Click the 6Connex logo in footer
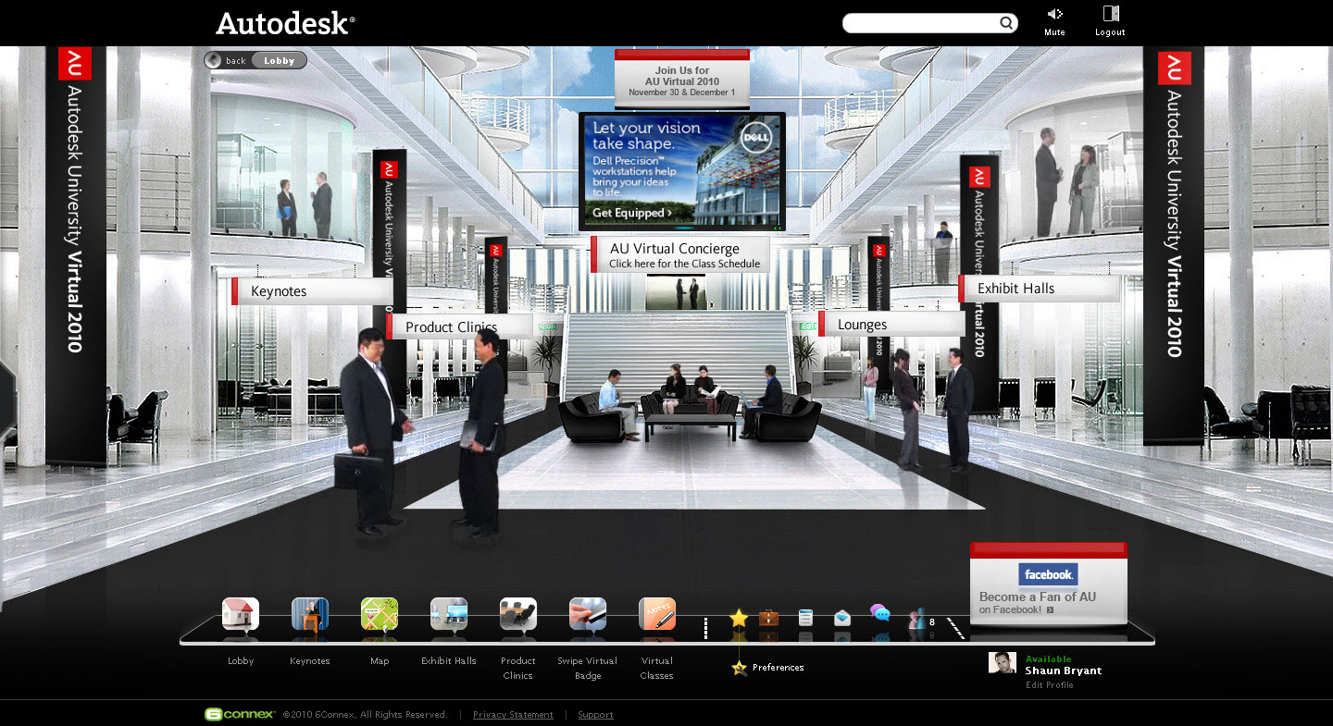This screenshot has width=1333, height=726. (x=240, y=714)
